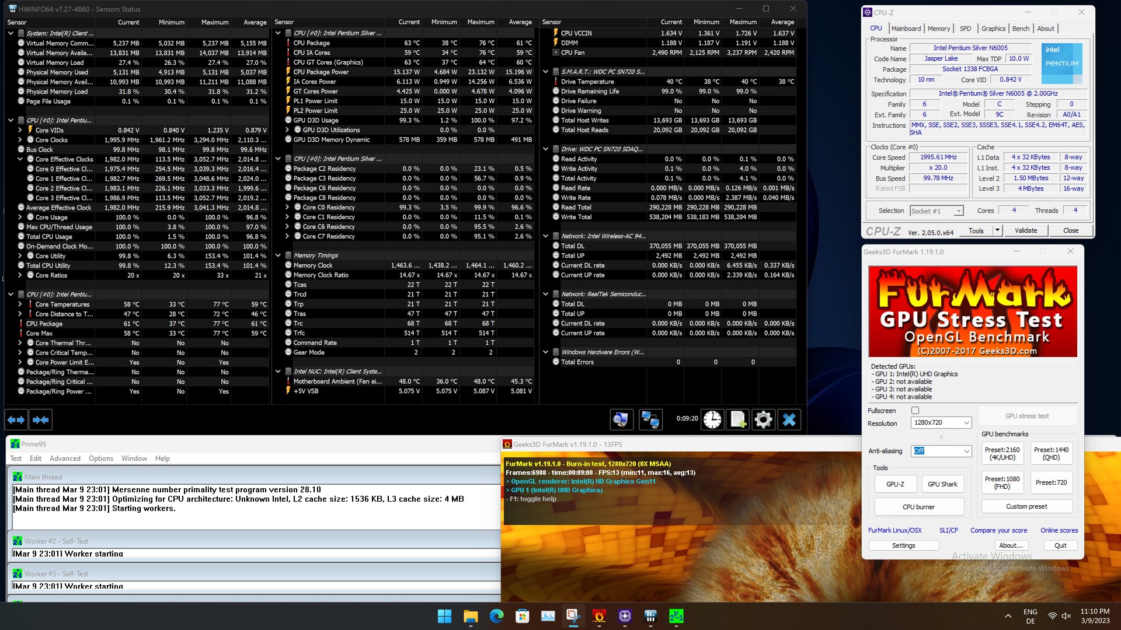This screenshot has width=1121, height=630.
Task: Open HWiNFO remote monitor icon
Action: [621, 419]
